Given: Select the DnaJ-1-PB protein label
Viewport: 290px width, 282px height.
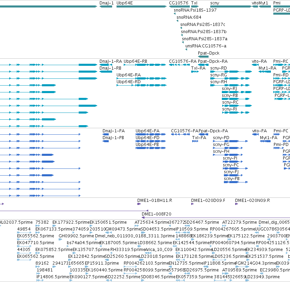Looking at the screenshot, I should pos(113,138).
